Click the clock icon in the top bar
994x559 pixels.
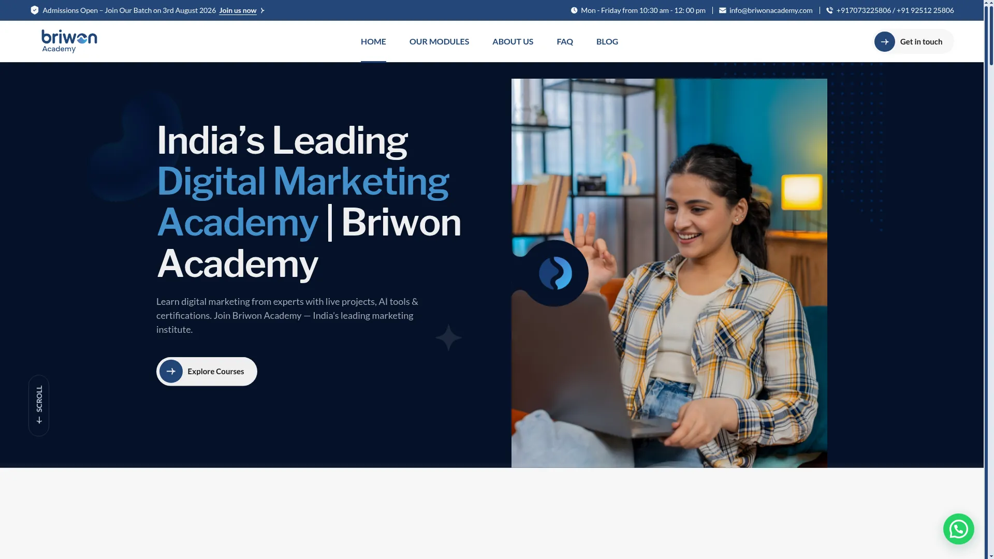pos(574,10)
